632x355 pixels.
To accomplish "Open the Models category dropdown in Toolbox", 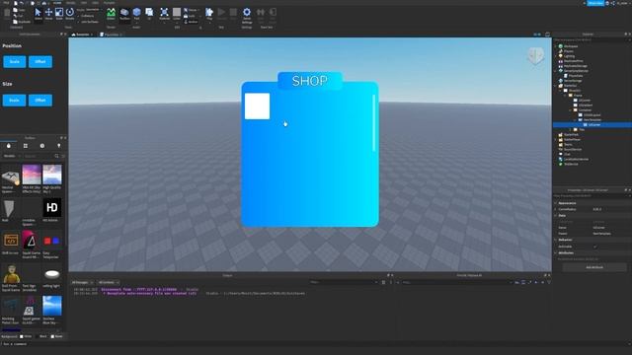I will coord(12,156).
